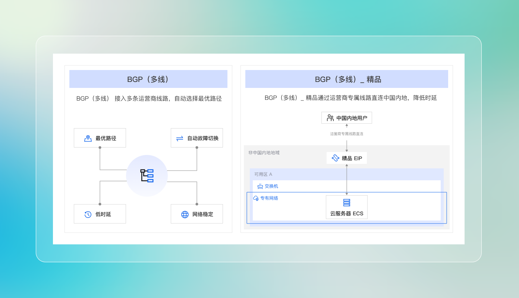
Task: Click the BGP（多线）_ 精品 header title
Action: [348, 79]
